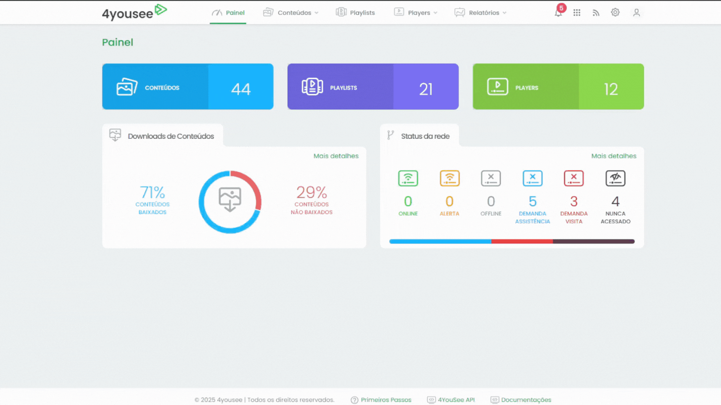Image resolution: width=721 pixels, height=405 pixels.
Task: Open the notifications bell icon
Action: pyautogui.click(x=558, y=13)
